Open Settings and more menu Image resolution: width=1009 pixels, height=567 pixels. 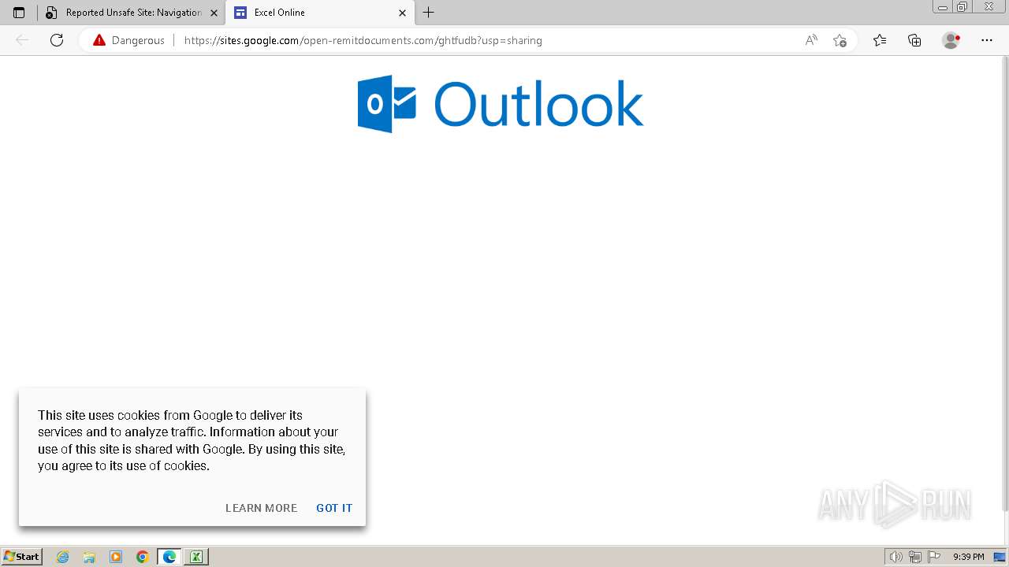[987, 40]
